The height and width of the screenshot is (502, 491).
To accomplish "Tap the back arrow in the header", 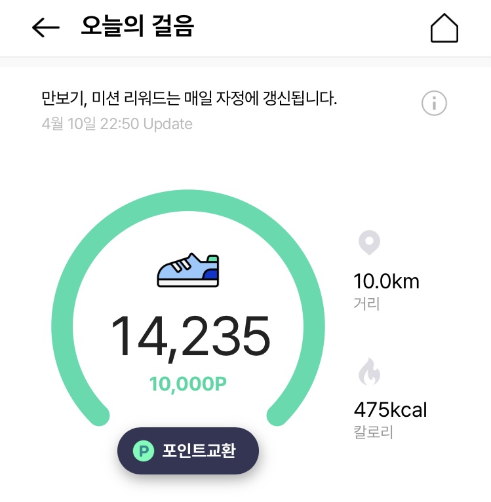I will pos(46,28).
